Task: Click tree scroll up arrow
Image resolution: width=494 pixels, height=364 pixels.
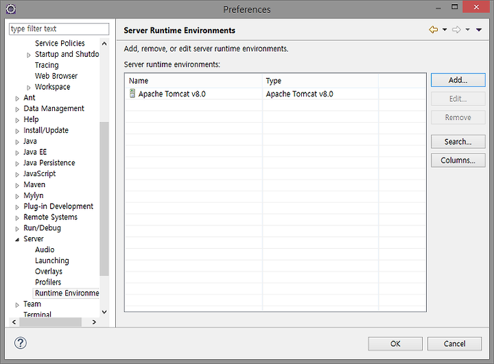Action: pyautogui.click(x=104, y=43)
